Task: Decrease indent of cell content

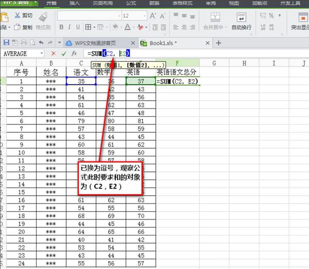Action: tap(155, 27)
